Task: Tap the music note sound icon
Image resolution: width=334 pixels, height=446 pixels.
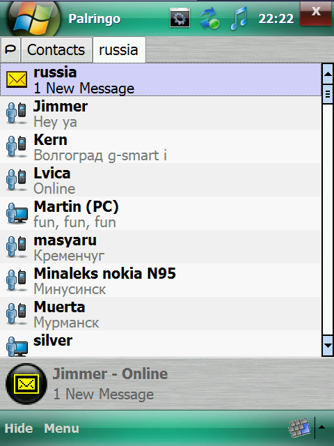Action: tap(239, 18)
